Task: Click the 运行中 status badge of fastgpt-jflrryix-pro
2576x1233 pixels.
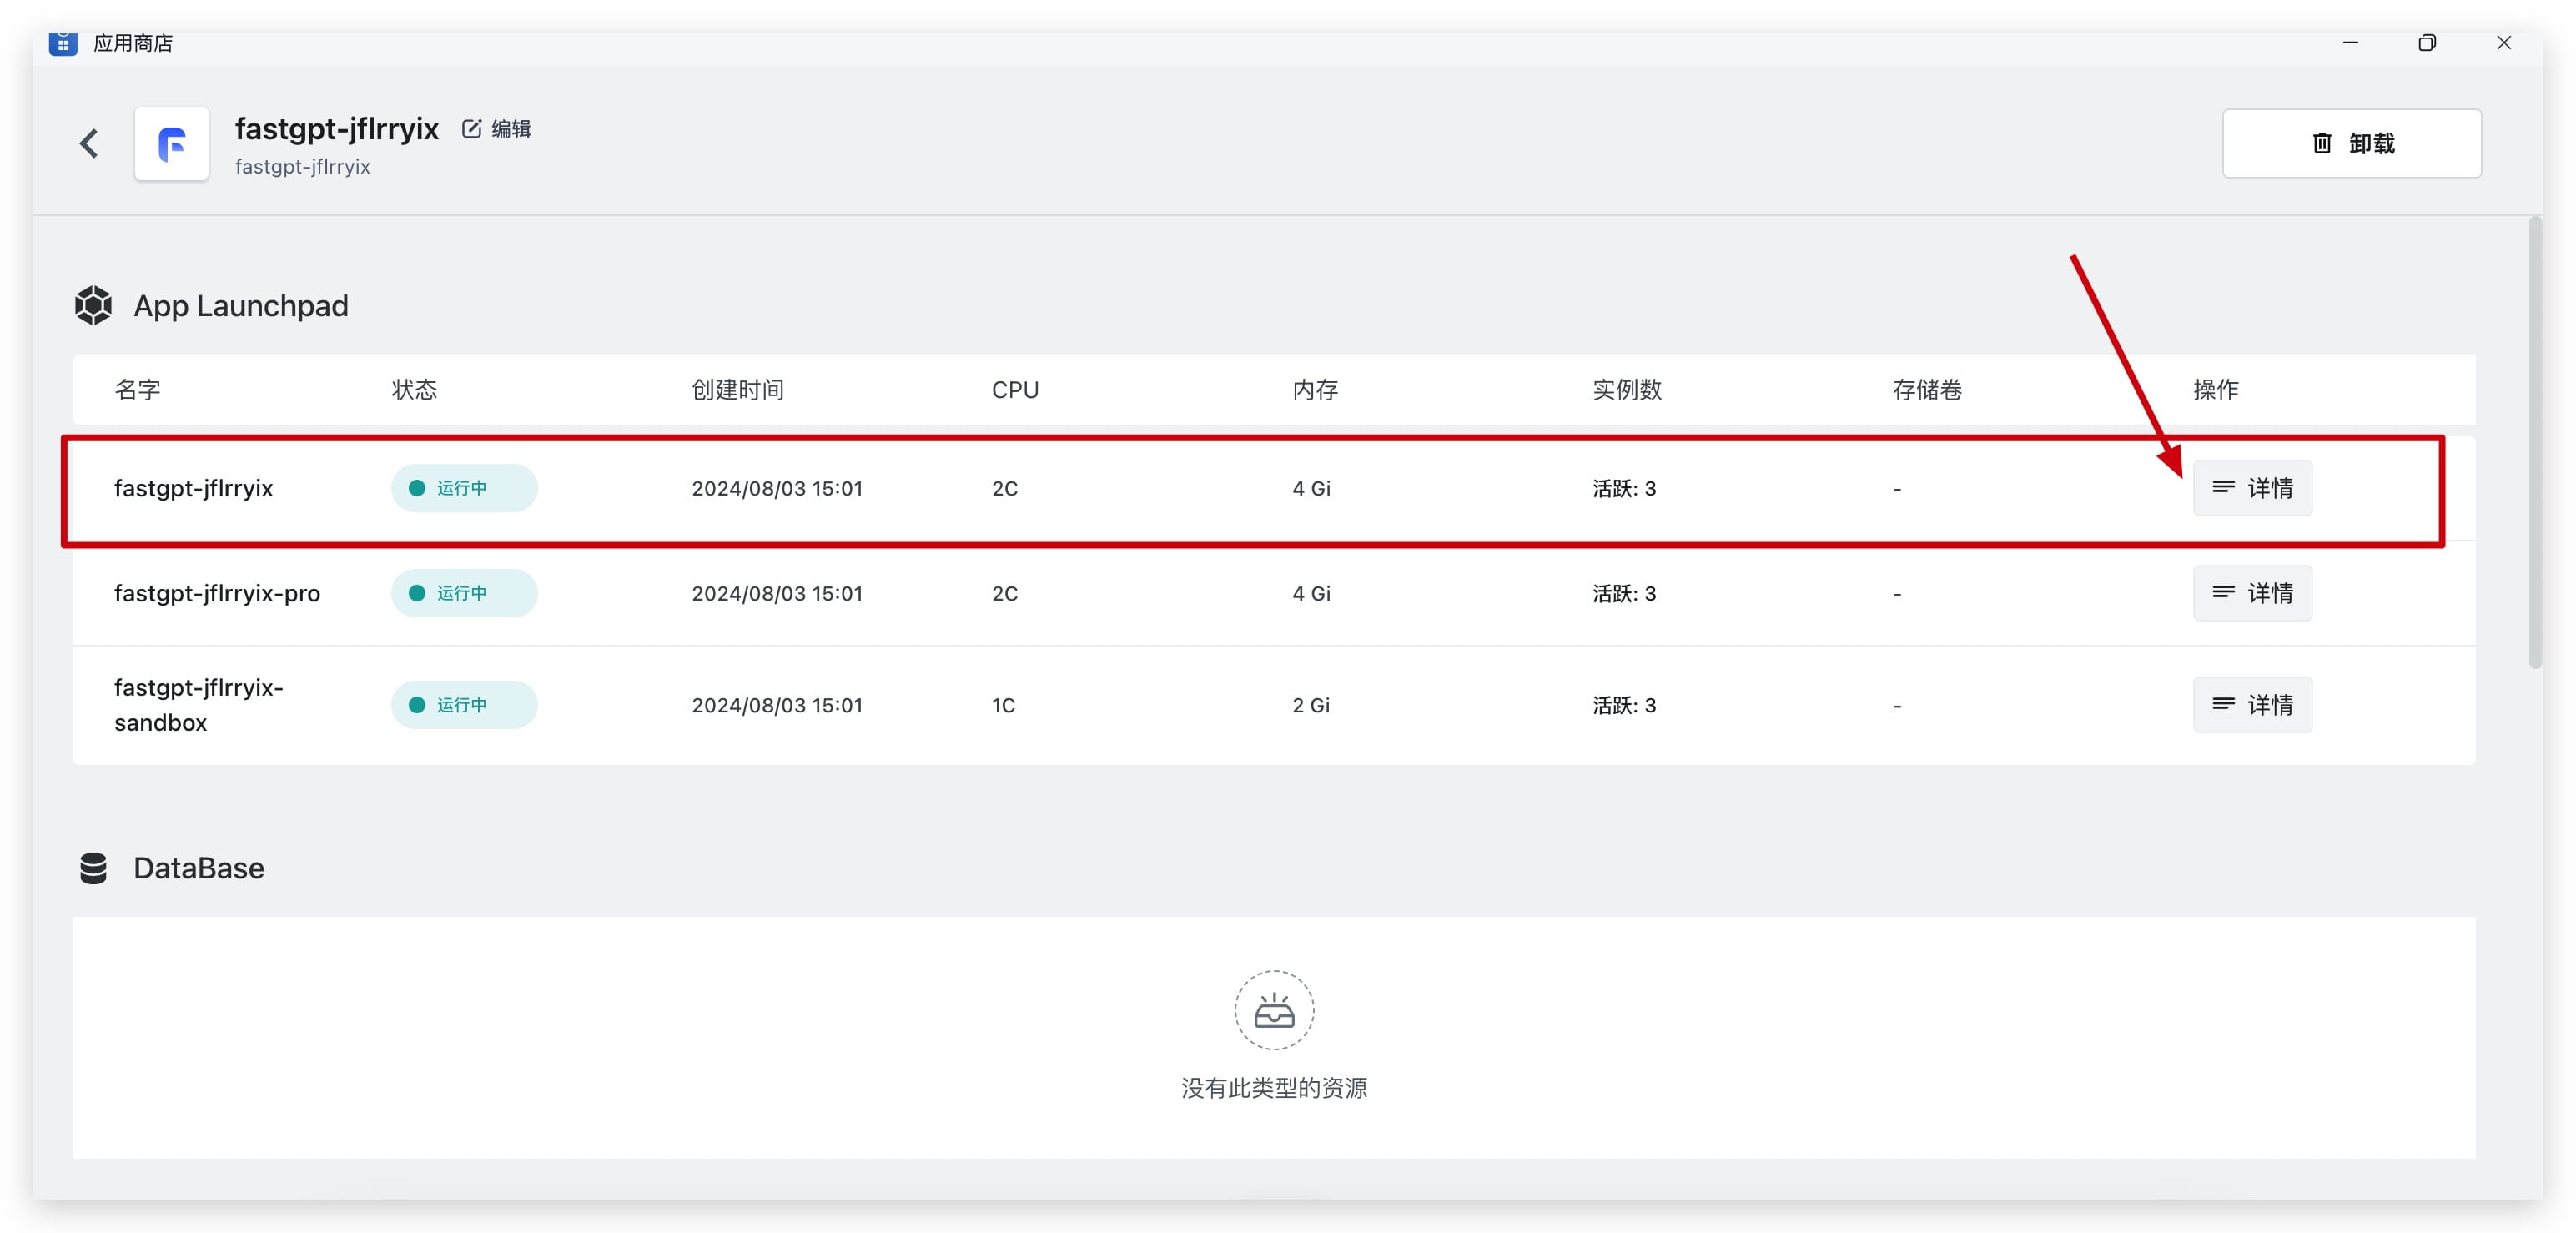Action: (464, 593)
